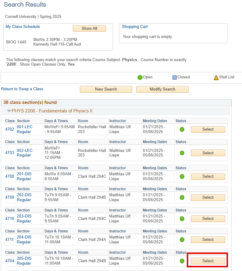Click green status circle for class 4703
Image resolution: width=242 pixels, height=271 pixels.
[182, 153]
